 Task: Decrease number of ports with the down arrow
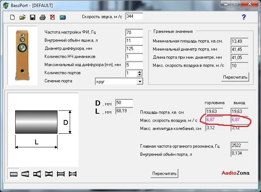139,75
